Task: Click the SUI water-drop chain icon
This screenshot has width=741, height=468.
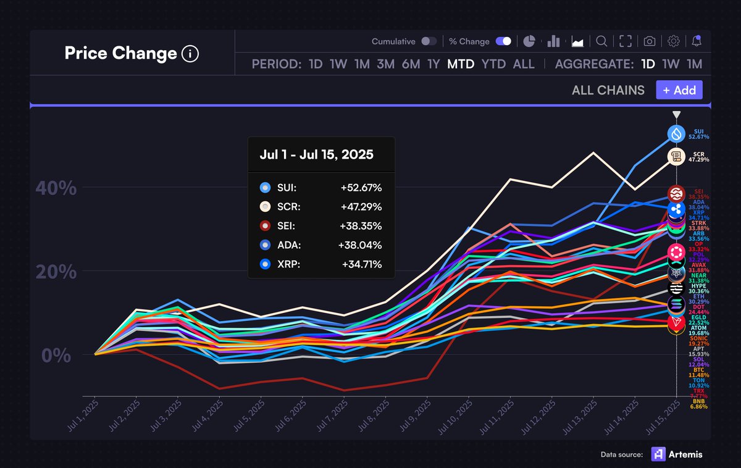Action: coord(676,133)
